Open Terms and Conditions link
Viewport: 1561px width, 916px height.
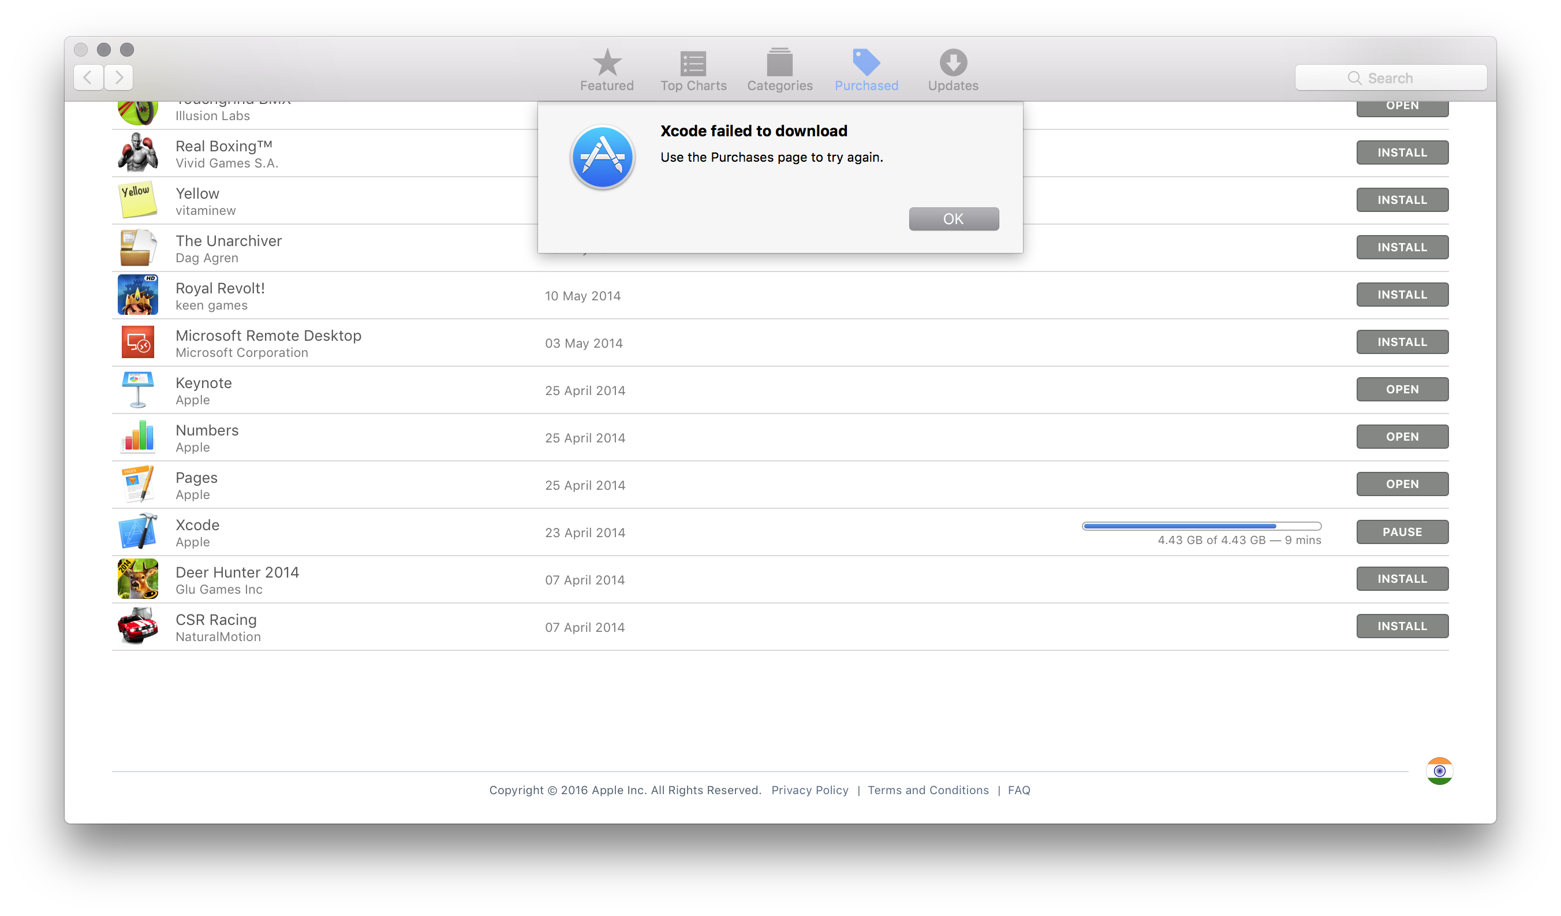[x=928, y=790]
